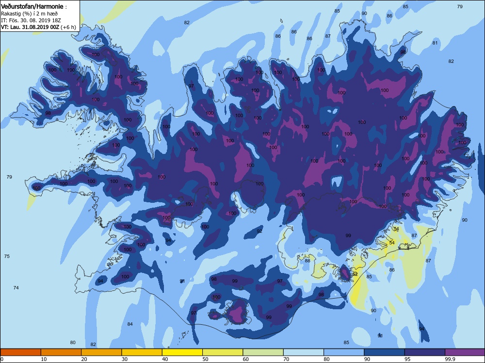
Task: Click the title text "Veðurstofan/Harmonie :"
Action: point(34,6)
